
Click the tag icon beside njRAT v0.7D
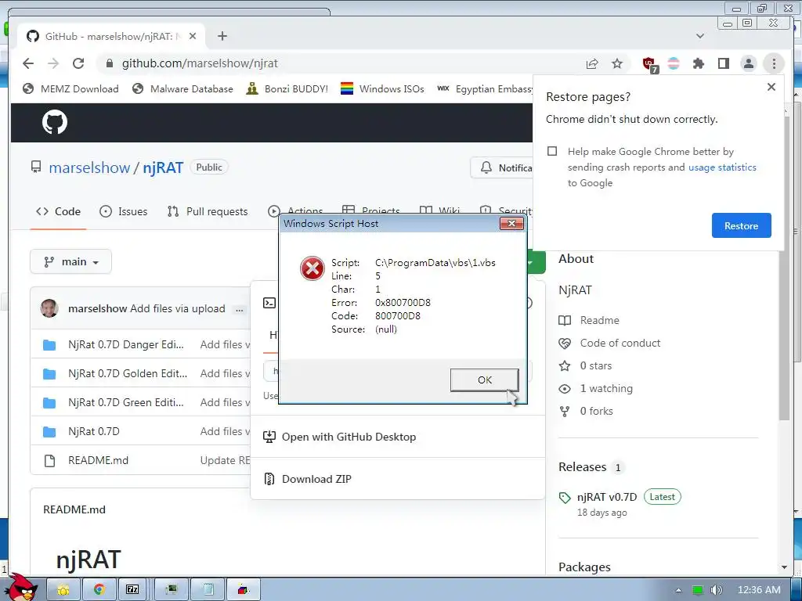point(565,497)
